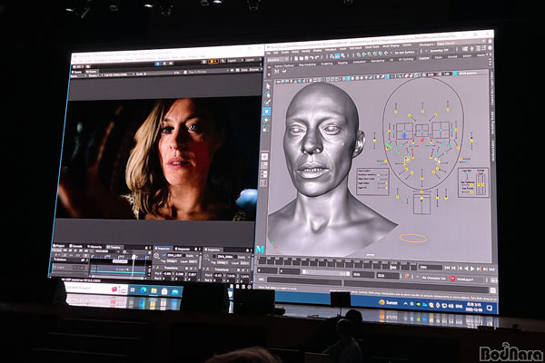Go to start of Maya playback range
Screen dimensions: 545x363
point(447,268)
